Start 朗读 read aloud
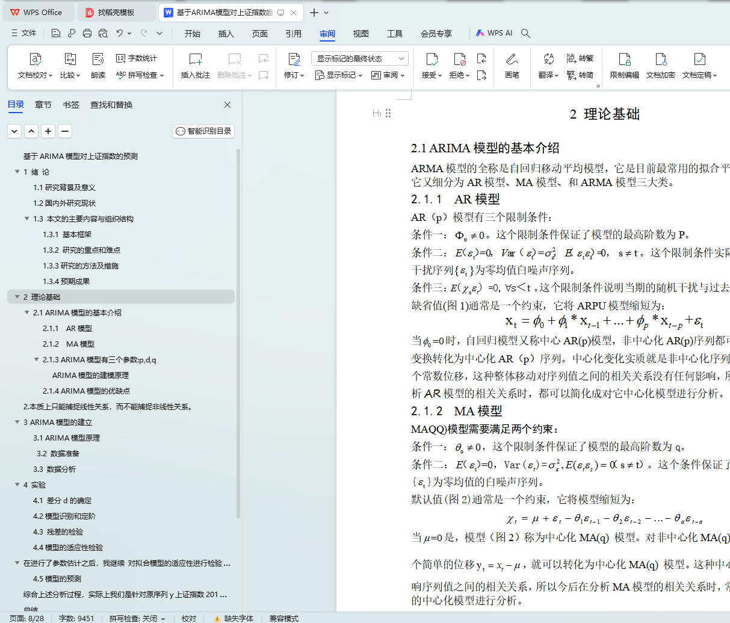Image resolution: width=730 pixels, height=623 pixels. pos(98,66)
